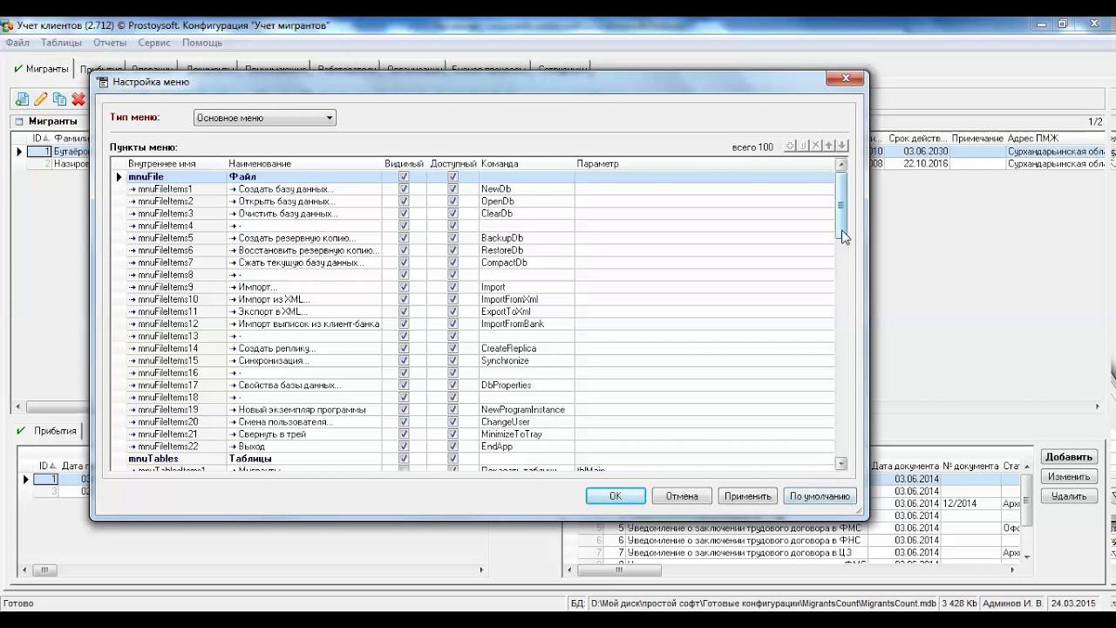Click the Добавить button
This screenshot has height=628, width=1116.
click(1069, 457)
